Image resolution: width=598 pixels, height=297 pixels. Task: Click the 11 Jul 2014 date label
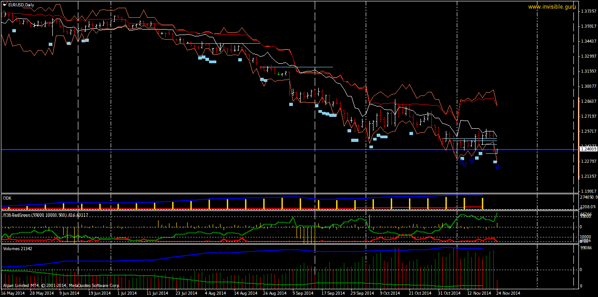[157, 293]
